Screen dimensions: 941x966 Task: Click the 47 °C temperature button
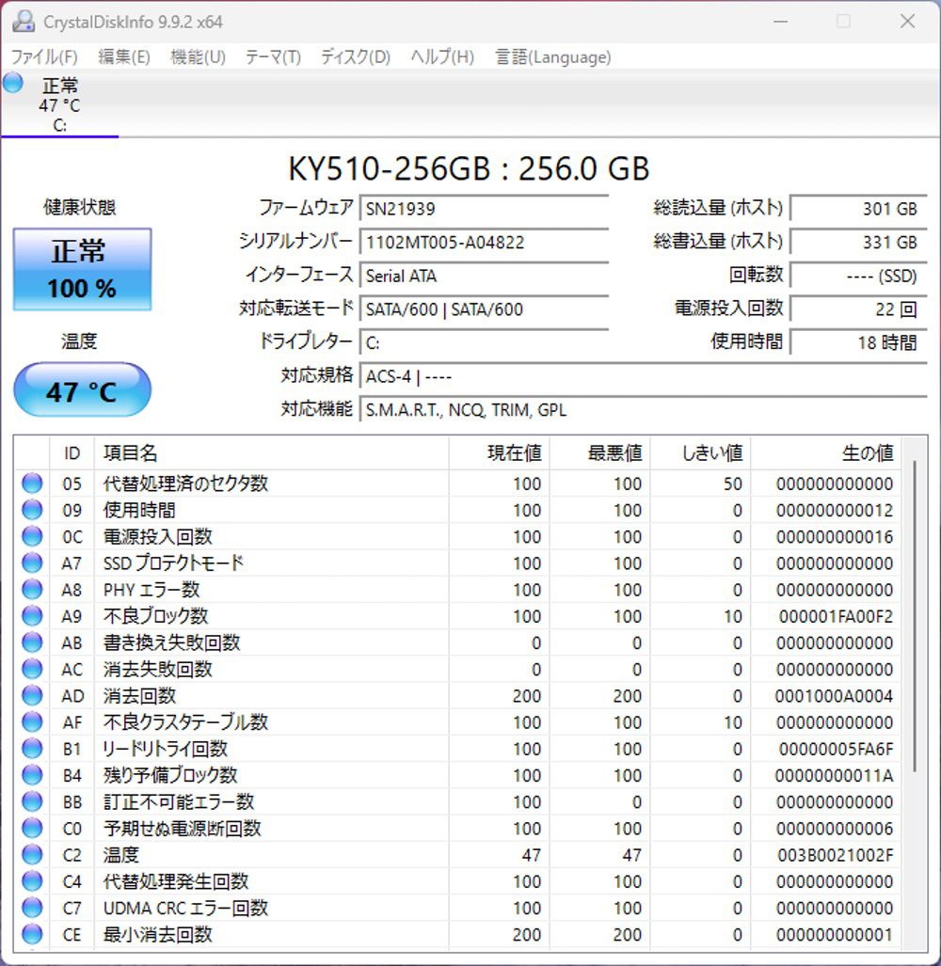[x=82, y=390]
